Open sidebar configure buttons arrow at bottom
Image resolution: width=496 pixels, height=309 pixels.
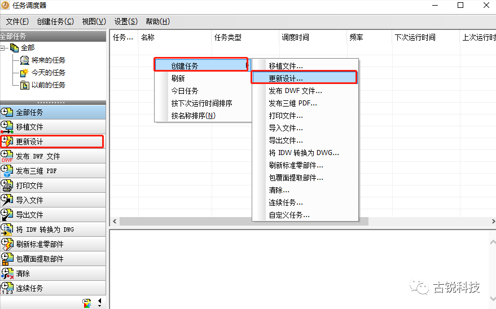click(100, 303)
